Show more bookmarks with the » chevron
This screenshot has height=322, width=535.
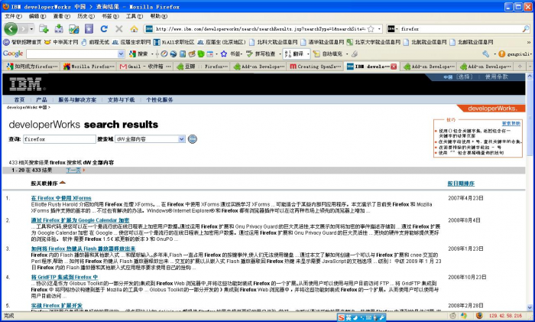[x=529, y=42]
